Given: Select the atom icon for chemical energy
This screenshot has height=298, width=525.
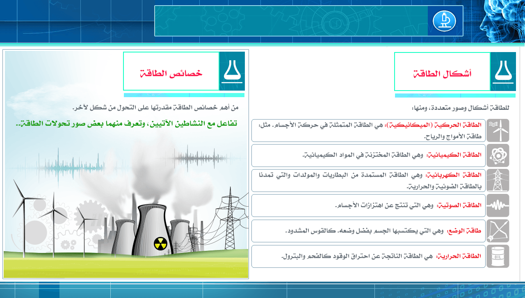Looking at the screenshot, I should coord(498,155).
